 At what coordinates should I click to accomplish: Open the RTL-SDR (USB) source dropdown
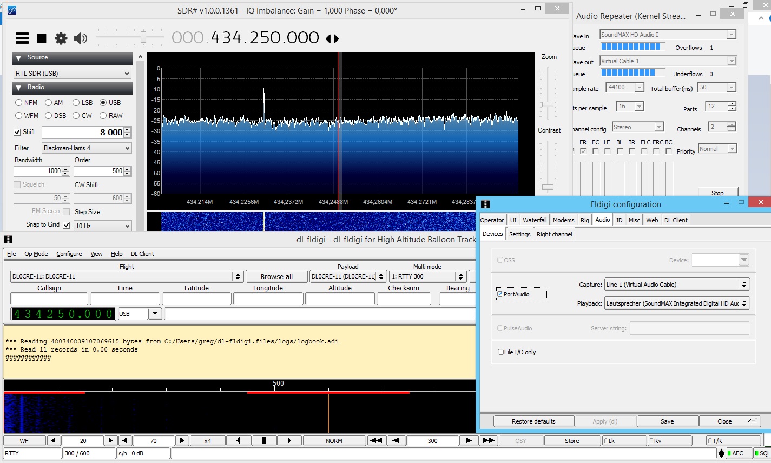(73, 74)
